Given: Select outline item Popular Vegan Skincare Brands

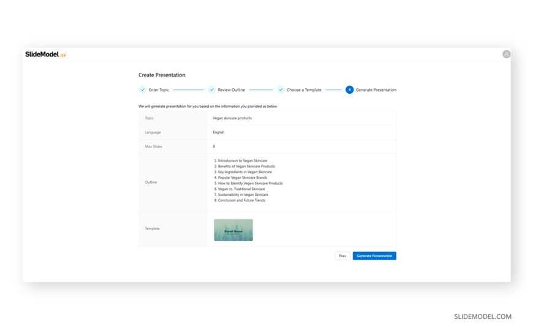Looking at the screenshot, I should tap(242, 178).
